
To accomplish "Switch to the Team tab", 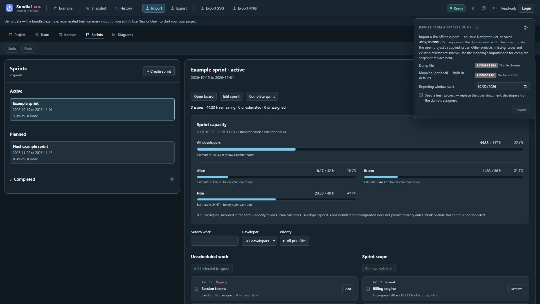I will [x=42, y=35].
